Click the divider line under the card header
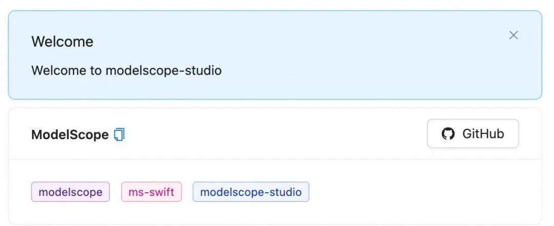Viewport: 554px width, 226px height. 275,160
